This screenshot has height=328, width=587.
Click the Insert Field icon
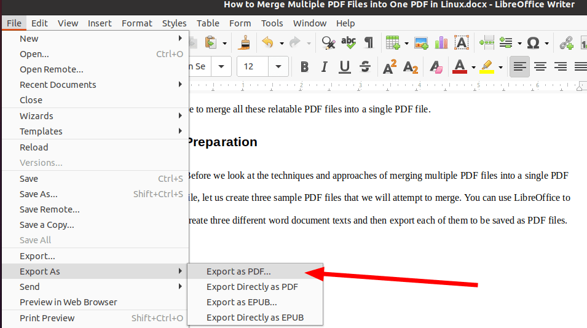coord(506,42)
